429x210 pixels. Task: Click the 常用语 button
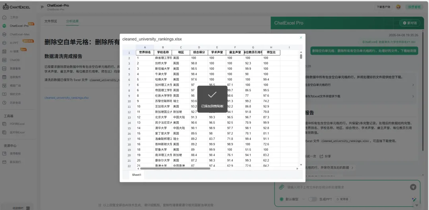coord(342,199)
